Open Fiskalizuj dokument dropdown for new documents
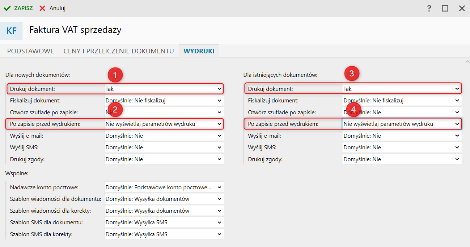 click(x=164, y=101)
